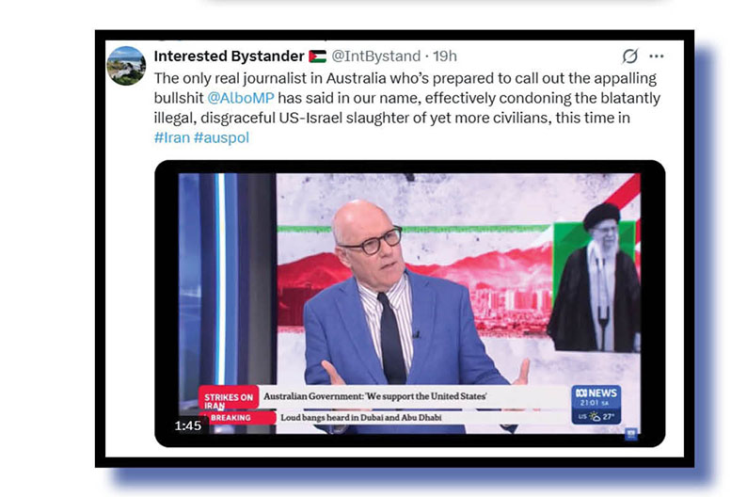Click the red BREAKING label
This screenshot has height=497, width=747.
pyautogui.click(x=238, y=417)
